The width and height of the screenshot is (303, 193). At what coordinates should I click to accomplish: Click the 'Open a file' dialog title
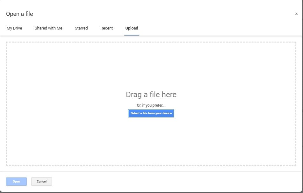(19, 14)
